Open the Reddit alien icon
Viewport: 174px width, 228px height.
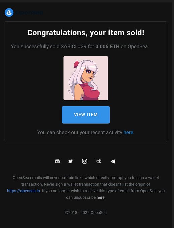(x=99, y=161)
